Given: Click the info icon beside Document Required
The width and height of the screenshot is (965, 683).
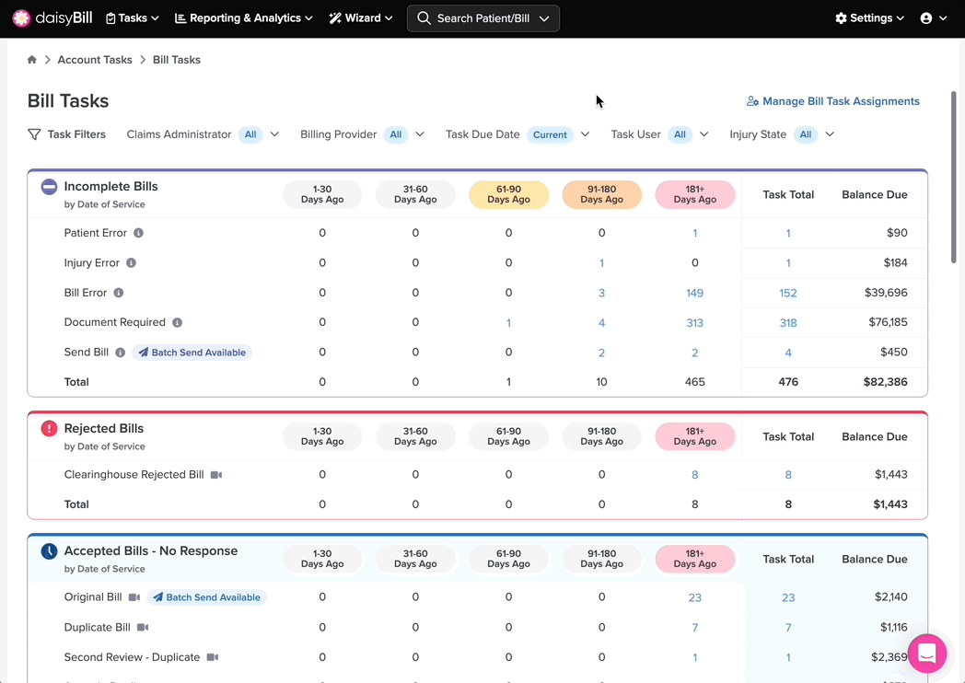Looking at the screenshot, I should (177, 322).
